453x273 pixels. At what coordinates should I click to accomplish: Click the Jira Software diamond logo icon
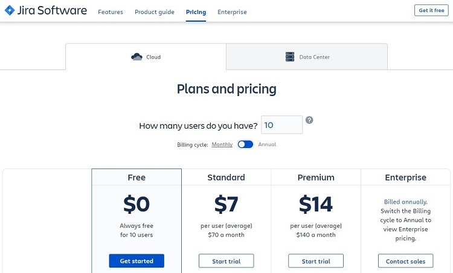pos(10,10)
